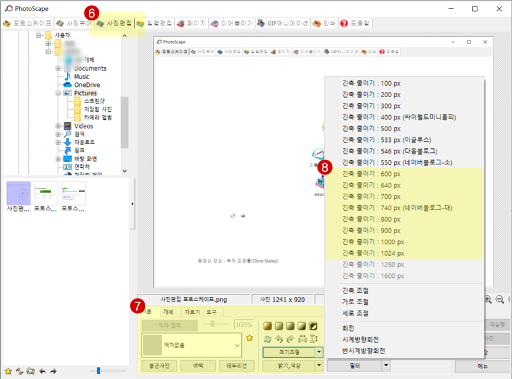Click the zoom out magnifier icon

pos(500,299)
